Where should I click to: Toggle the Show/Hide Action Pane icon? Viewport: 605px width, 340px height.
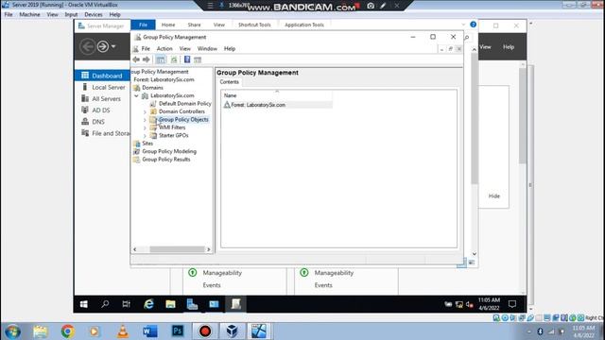tap(198, 59)
